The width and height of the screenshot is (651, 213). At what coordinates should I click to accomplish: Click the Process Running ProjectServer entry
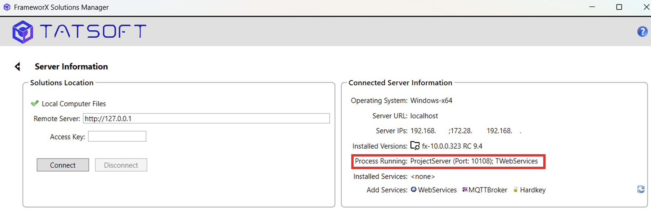pos(451,161)
